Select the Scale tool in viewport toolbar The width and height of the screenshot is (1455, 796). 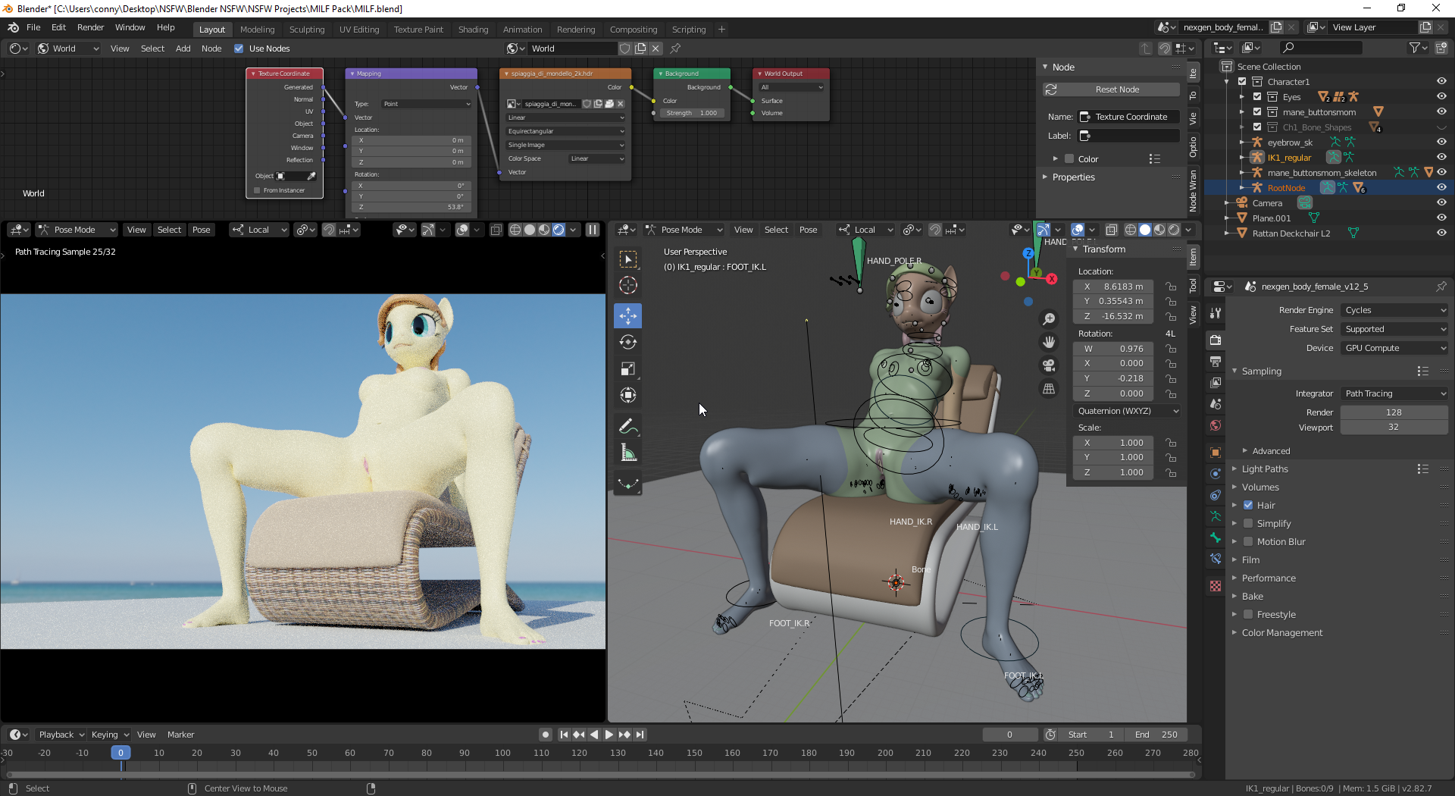tap(627, 368)
